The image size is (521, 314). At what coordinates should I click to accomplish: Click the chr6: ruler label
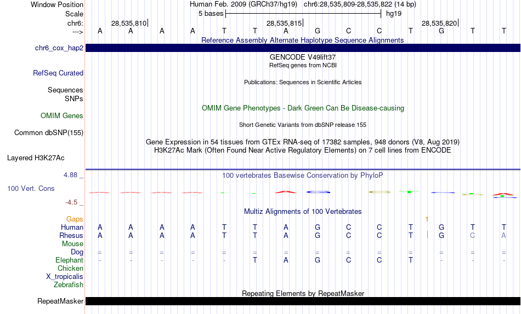76,23
